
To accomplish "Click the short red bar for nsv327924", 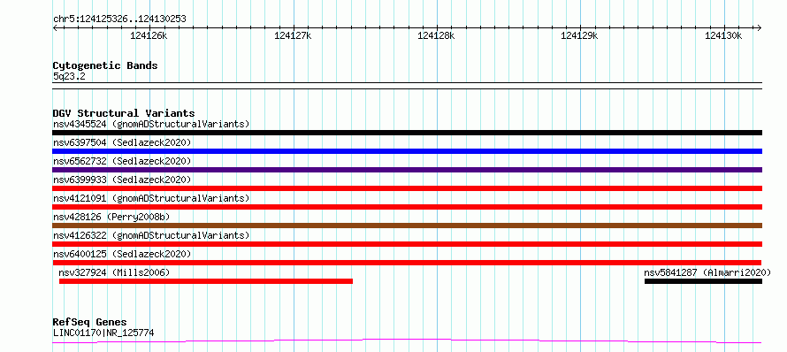I will 206,281.
